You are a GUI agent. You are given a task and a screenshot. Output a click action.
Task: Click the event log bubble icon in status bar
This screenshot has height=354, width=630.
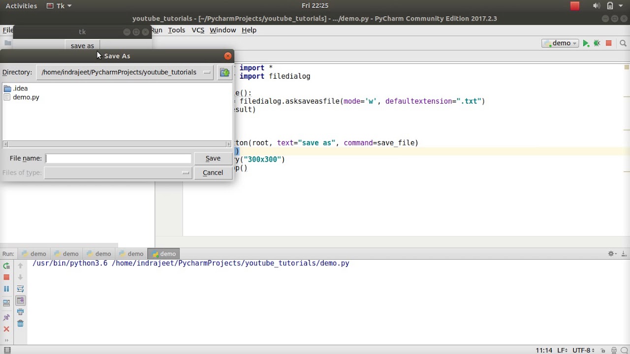point(625,350)
